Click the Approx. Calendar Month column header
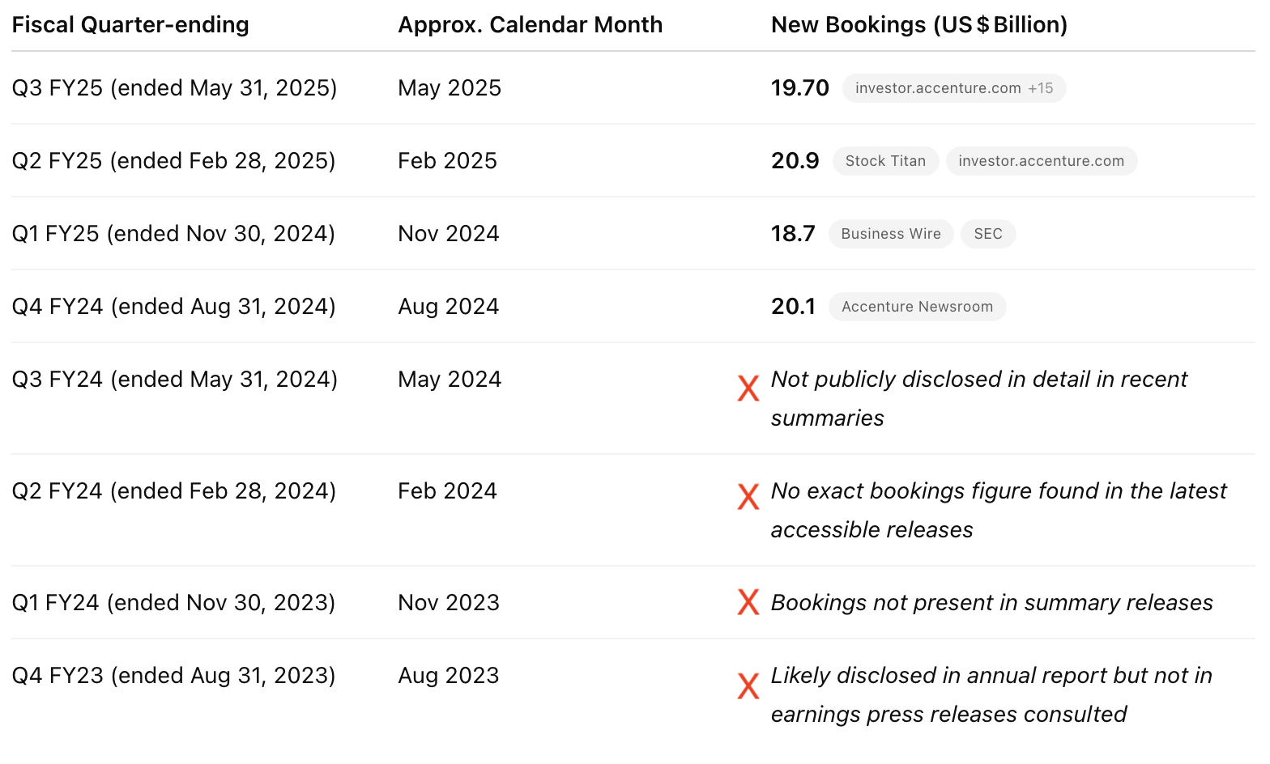The width and height of the screenshot is (1270, 764). [530, 25]
